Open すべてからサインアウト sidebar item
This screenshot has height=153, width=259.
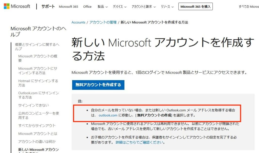tap(37, 126)
